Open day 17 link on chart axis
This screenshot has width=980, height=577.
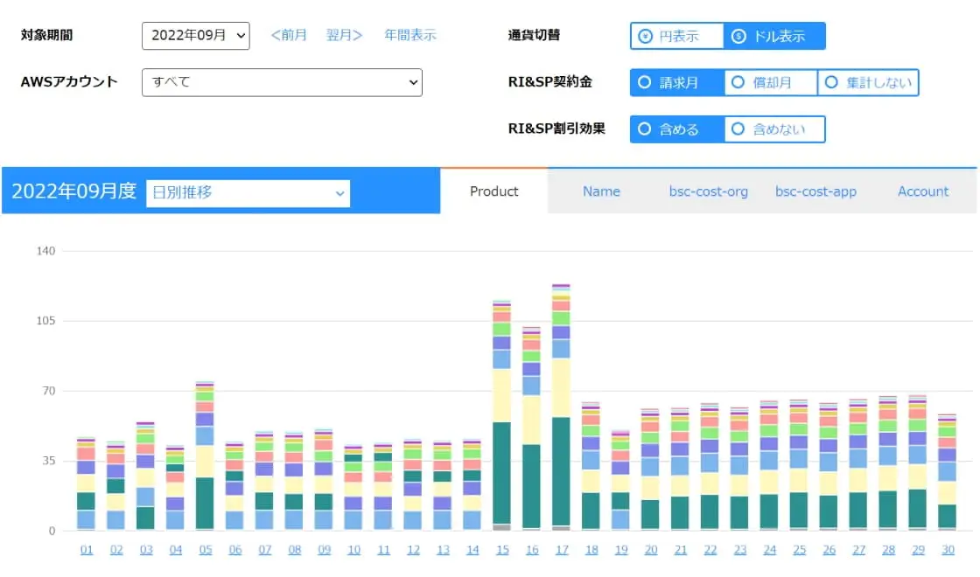(x=561, y=550)
